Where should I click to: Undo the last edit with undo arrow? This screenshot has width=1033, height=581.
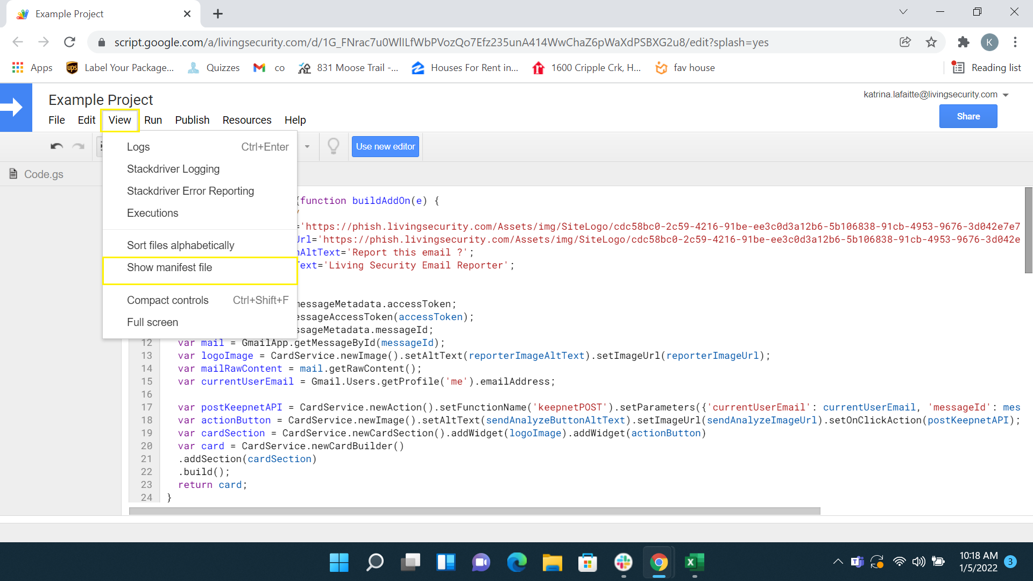point(57,146)
